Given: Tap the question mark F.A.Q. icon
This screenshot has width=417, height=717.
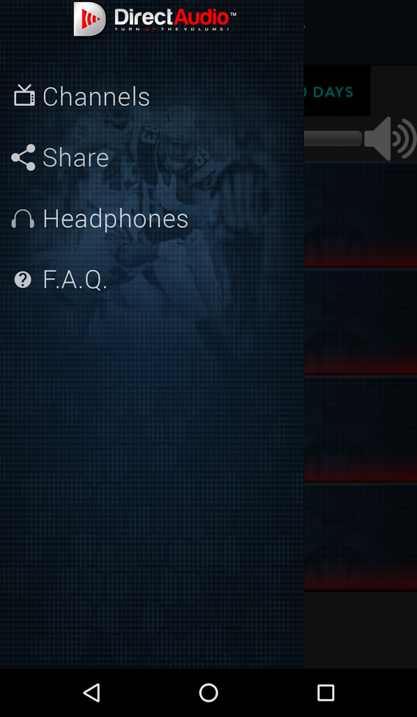Looking at the screenshot, I should point(23,280).
